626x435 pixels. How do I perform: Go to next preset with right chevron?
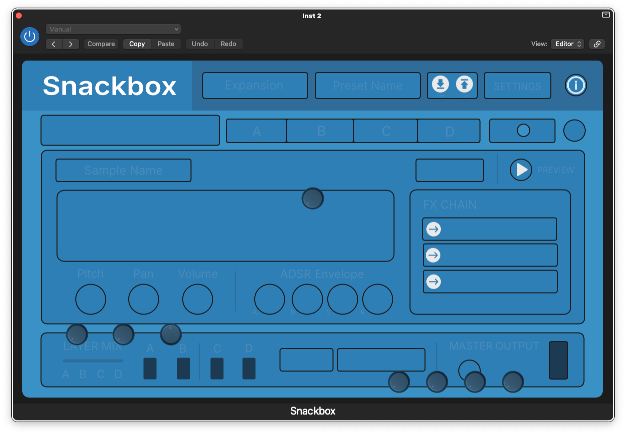[x=71, y=44]
